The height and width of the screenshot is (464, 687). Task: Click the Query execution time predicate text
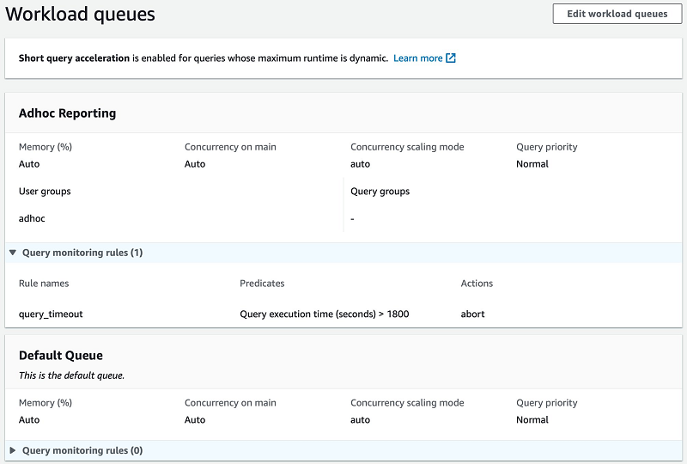324,314
